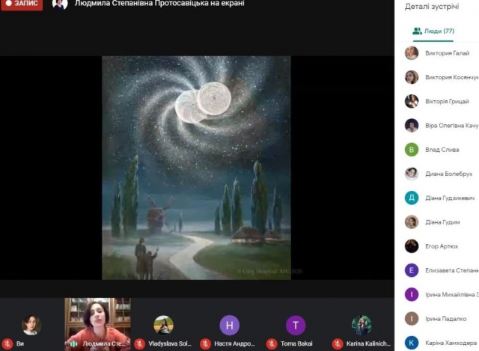Click purple I avatar of Ірина Михайлівна
The height and width of the screenshot is (351, 479).
click(x=412, y=294)
